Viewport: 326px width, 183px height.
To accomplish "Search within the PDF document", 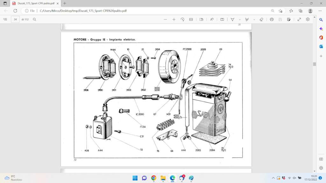I will [x=34, y=19].
